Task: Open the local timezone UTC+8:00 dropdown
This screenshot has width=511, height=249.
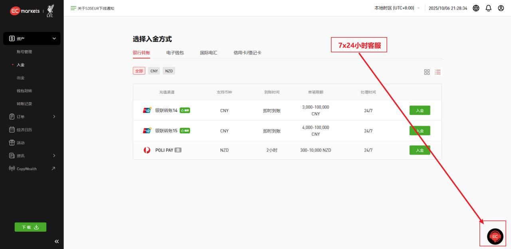Action: 397,8
